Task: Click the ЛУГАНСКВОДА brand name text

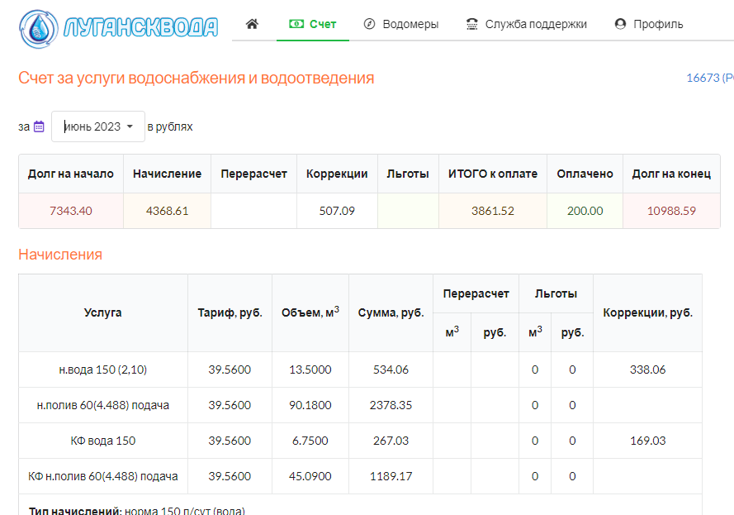Action: (140, 27)
